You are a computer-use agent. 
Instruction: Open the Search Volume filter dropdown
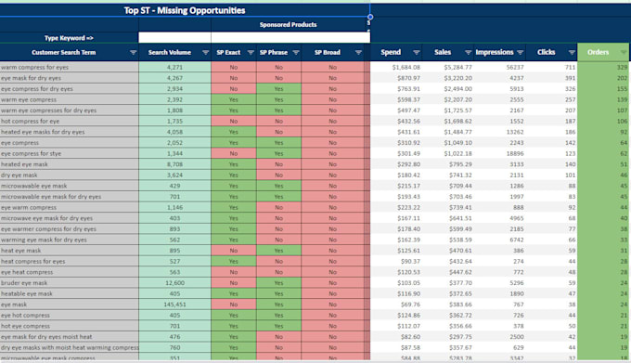(205, 53)
